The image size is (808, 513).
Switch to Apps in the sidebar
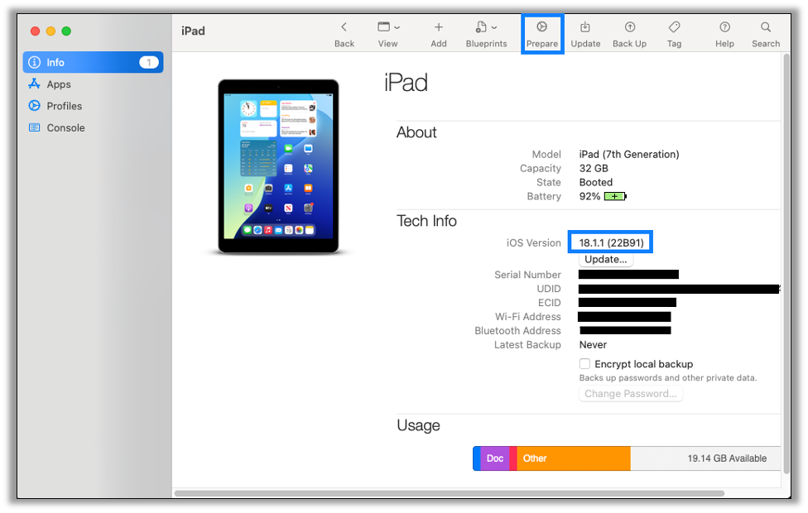(57, 84)
